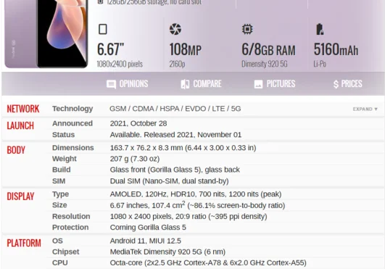Click the Dimensions spec label

(73, 148)
